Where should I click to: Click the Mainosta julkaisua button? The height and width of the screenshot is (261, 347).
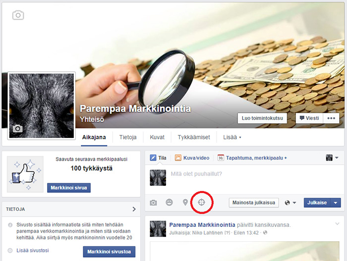(254, 203)
